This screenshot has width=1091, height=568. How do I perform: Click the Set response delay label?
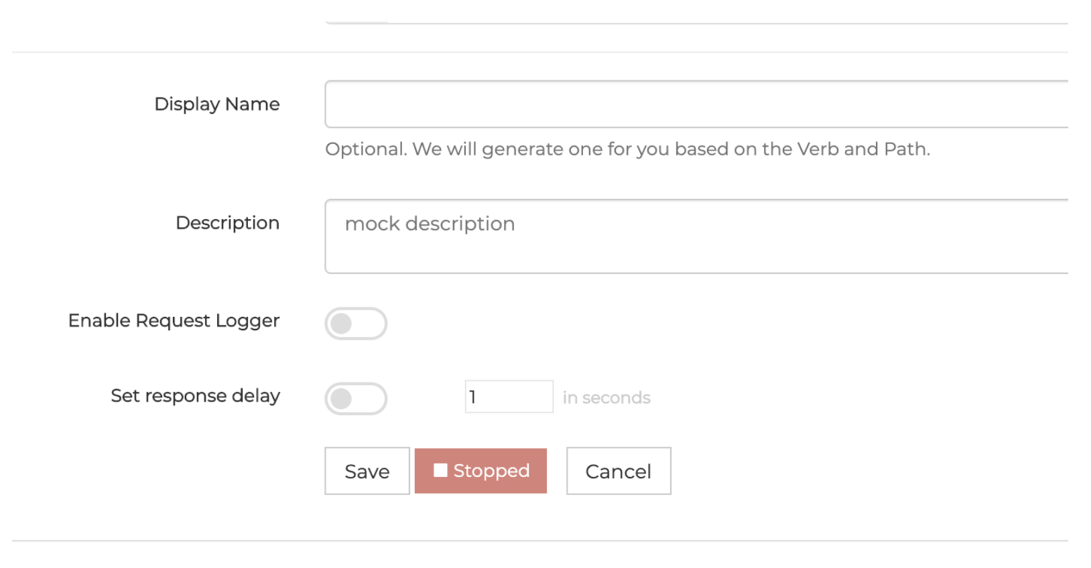tap(195, 396)
